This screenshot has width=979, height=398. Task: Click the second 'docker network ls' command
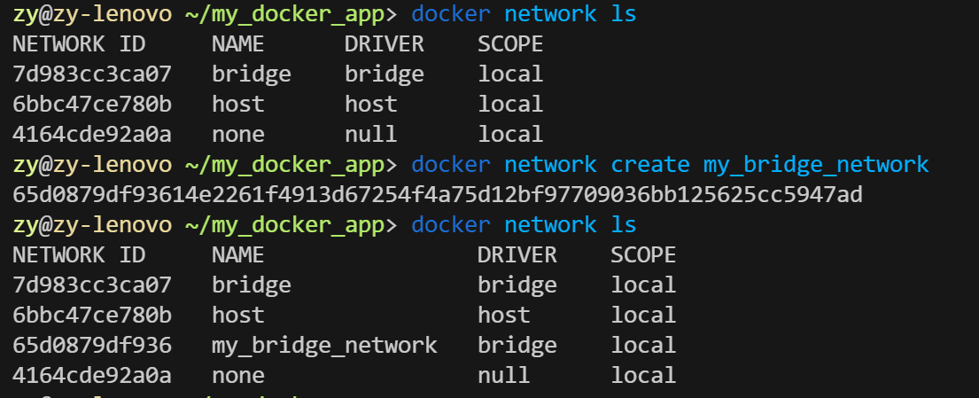pyautogui.click(x=524, y=225)
